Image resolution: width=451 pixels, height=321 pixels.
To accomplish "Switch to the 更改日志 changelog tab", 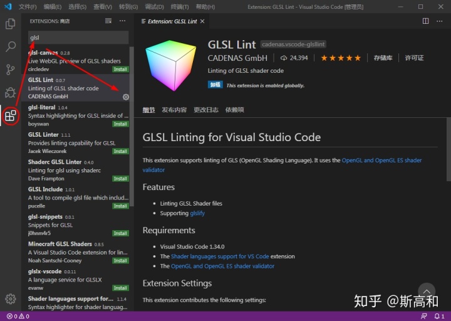I will click(x=206, y=110).
